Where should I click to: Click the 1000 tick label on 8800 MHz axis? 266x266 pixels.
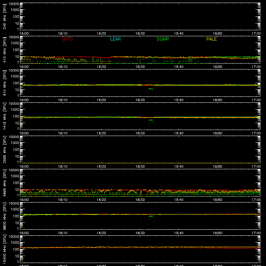(x=15, y=209)
